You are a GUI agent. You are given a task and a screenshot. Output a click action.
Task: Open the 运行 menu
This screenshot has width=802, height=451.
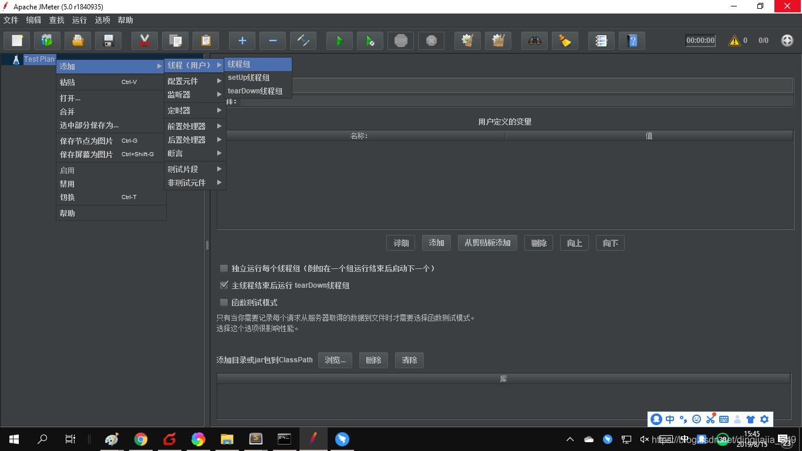pos(79,20)
